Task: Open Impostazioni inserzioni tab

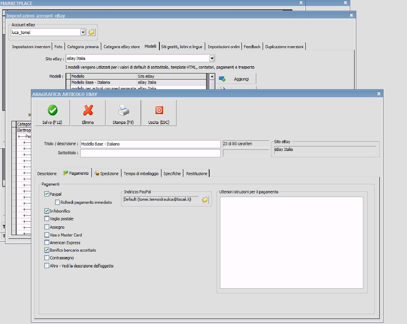Action: tap(31, 47)
